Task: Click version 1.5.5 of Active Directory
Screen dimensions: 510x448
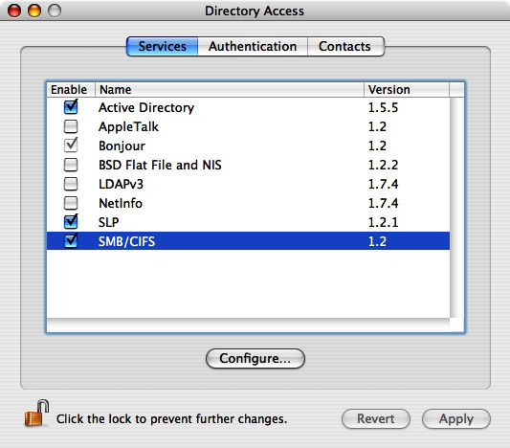Action: (x=383, y=107)
